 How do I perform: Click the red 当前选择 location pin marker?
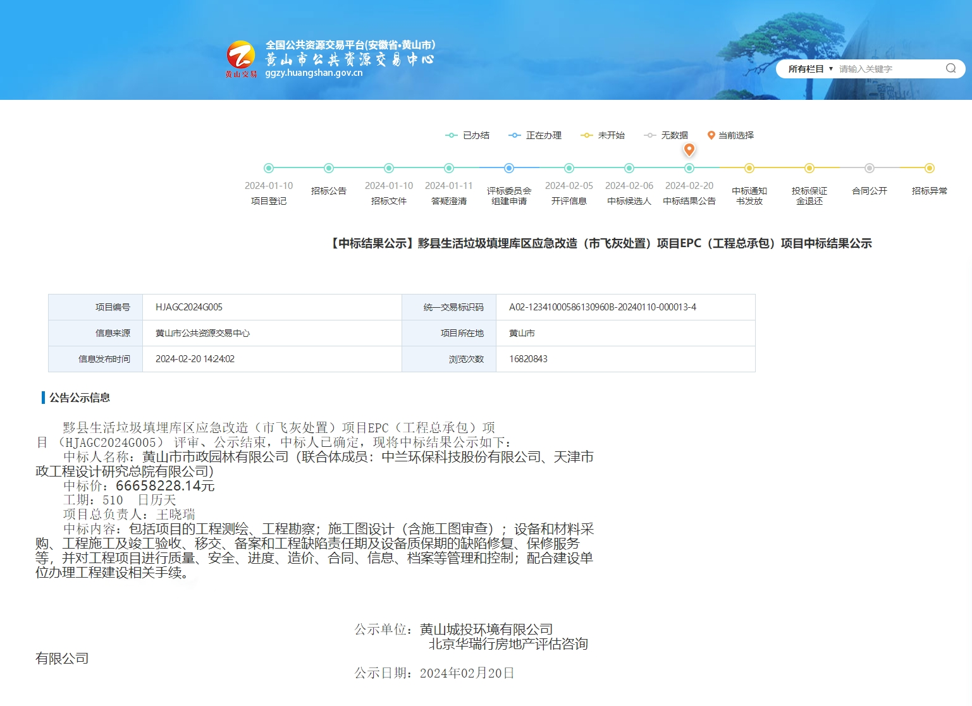click(689, 150)
